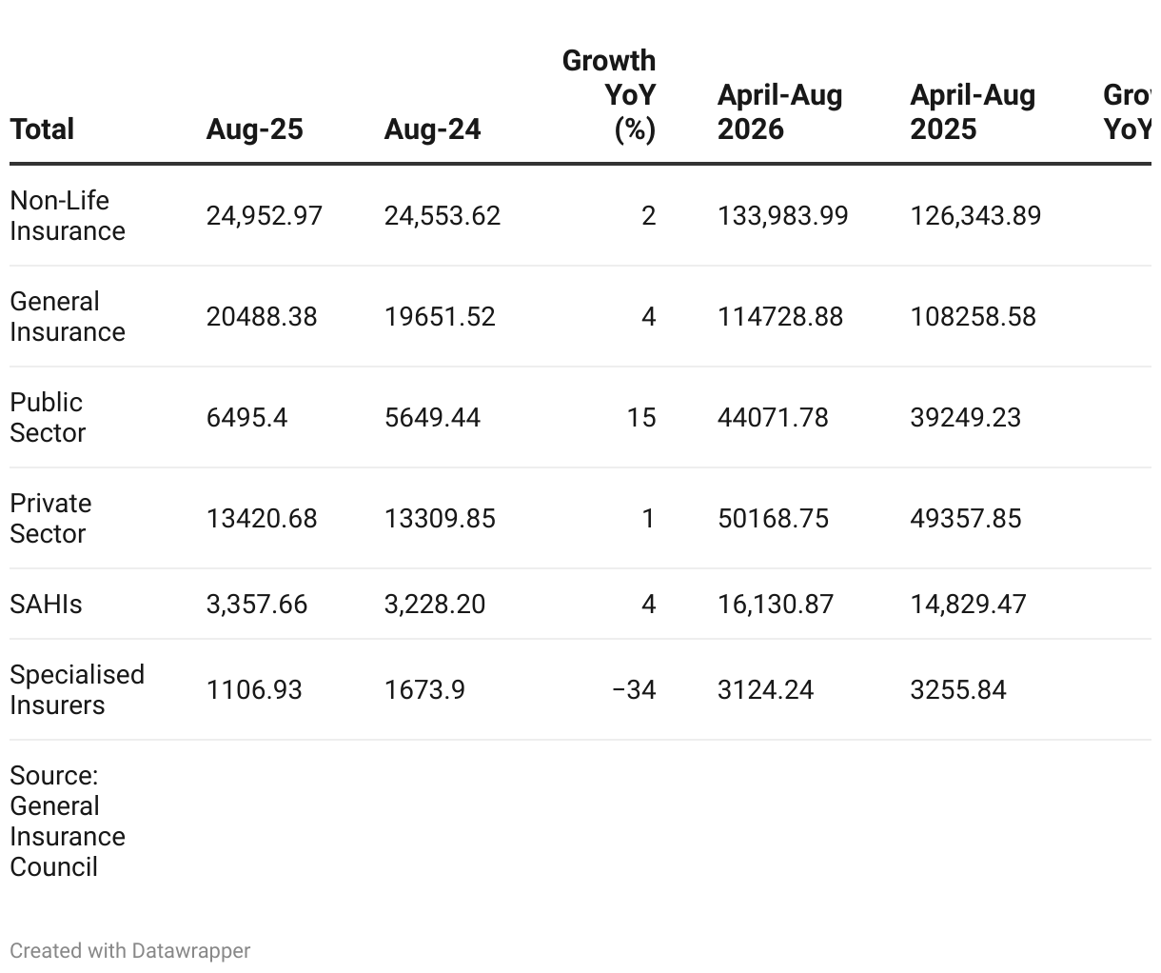Viewport: 1161px width, 973px height.
Task: Click the 'Aug-25' column header
Action: (x=254, y=129)
